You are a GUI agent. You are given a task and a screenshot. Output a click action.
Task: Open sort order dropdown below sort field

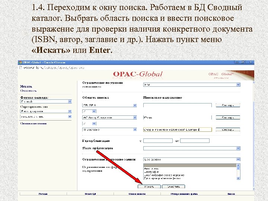46,117
